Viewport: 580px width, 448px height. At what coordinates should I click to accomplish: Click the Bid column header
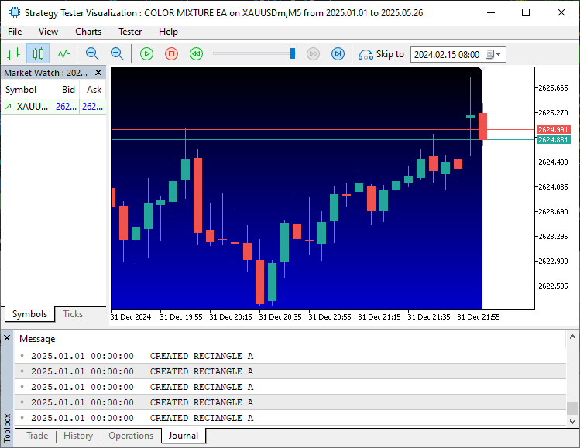tap(68, 90)
